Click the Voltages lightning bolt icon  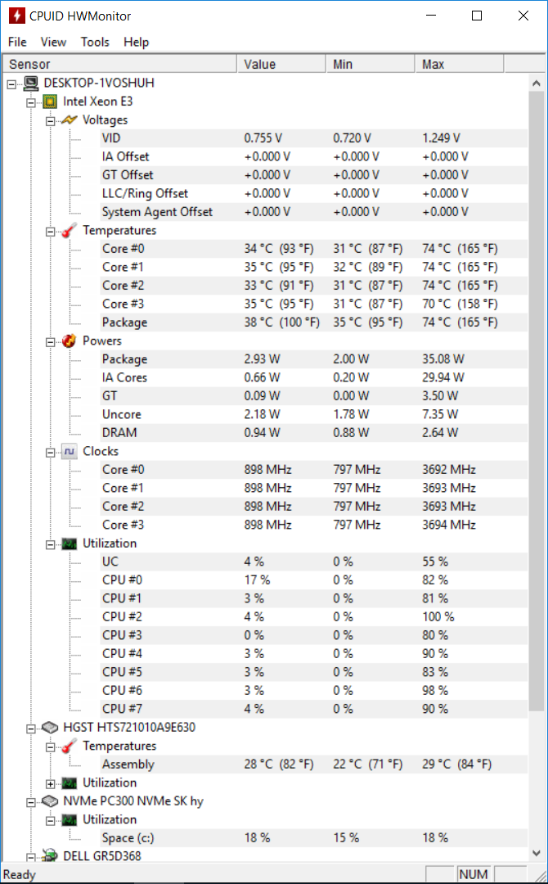[x=70, y=120]
